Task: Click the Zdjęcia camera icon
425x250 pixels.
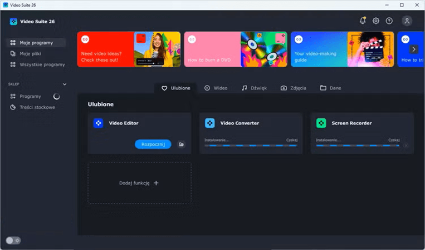Action: click(x=284, y=88)
